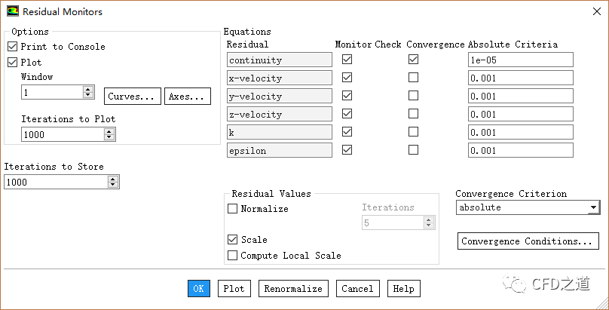Open the Curves settings button

133,97
